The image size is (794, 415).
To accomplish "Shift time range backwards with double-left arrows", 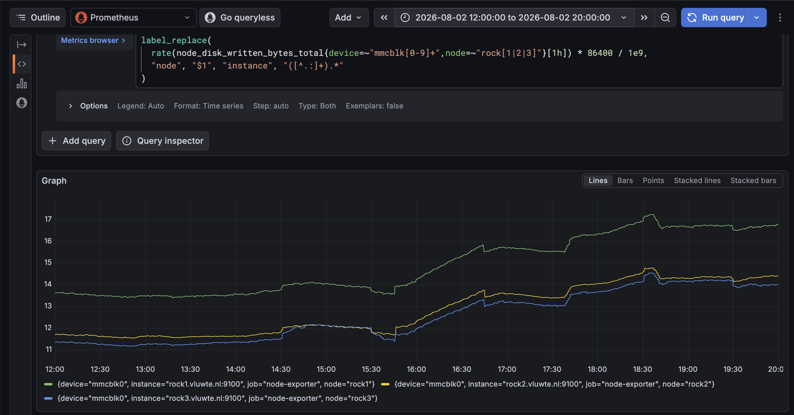I will click(384, 18).
